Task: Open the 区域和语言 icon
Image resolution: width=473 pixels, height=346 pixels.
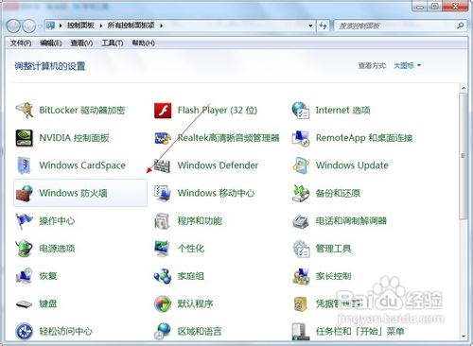Action: [x=163, y=332]
